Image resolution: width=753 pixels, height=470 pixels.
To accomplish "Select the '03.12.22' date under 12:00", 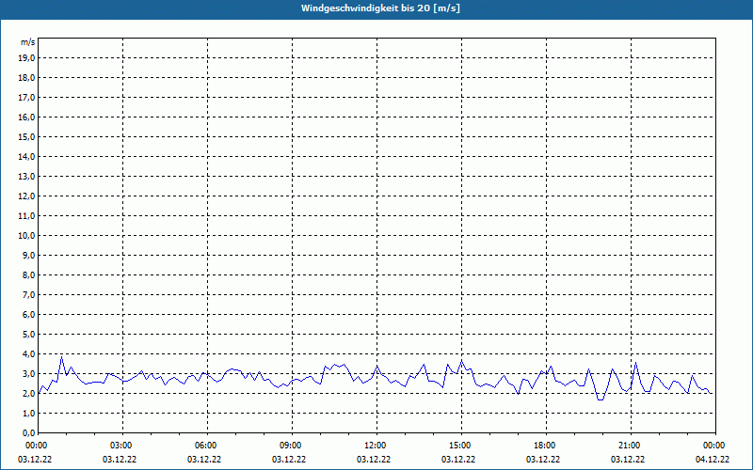I will [374, 460].
